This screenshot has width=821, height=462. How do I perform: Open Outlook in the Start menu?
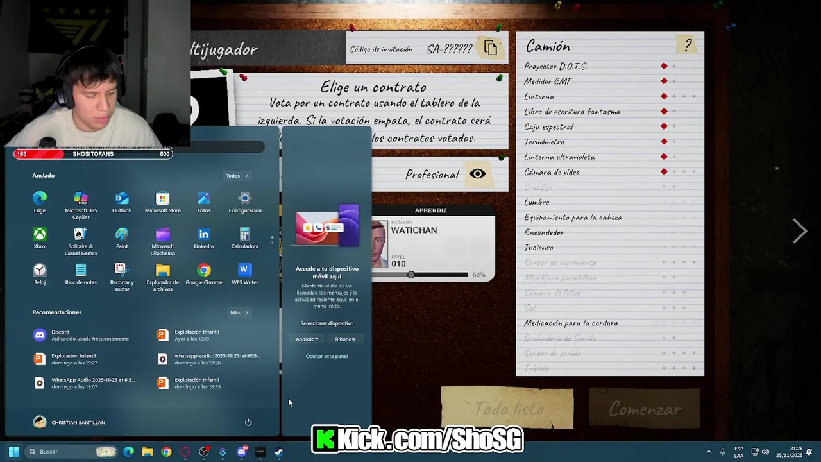point(122,202)
